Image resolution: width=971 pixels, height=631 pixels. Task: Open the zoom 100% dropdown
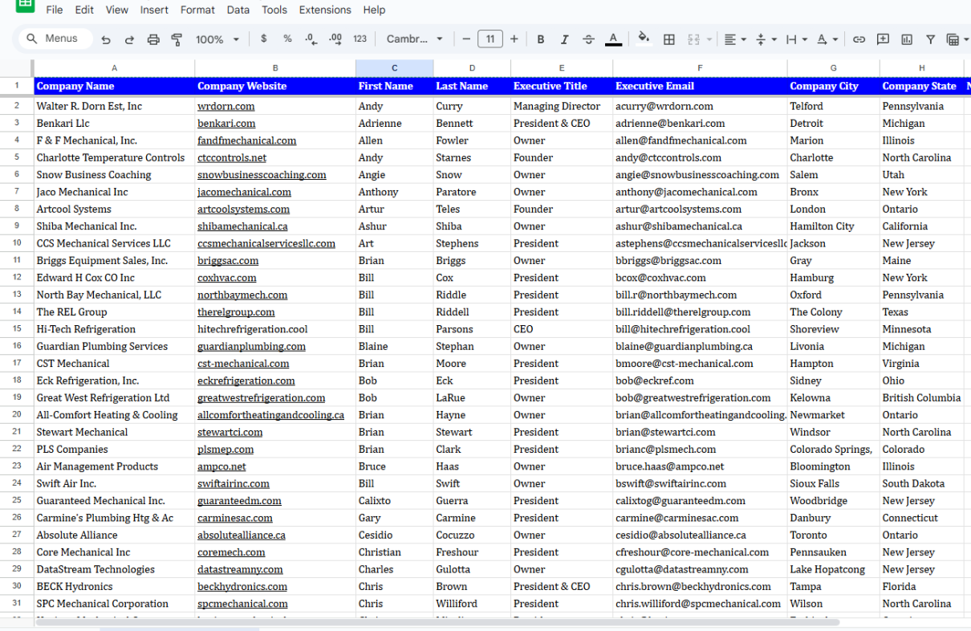(x=217, y=39)
